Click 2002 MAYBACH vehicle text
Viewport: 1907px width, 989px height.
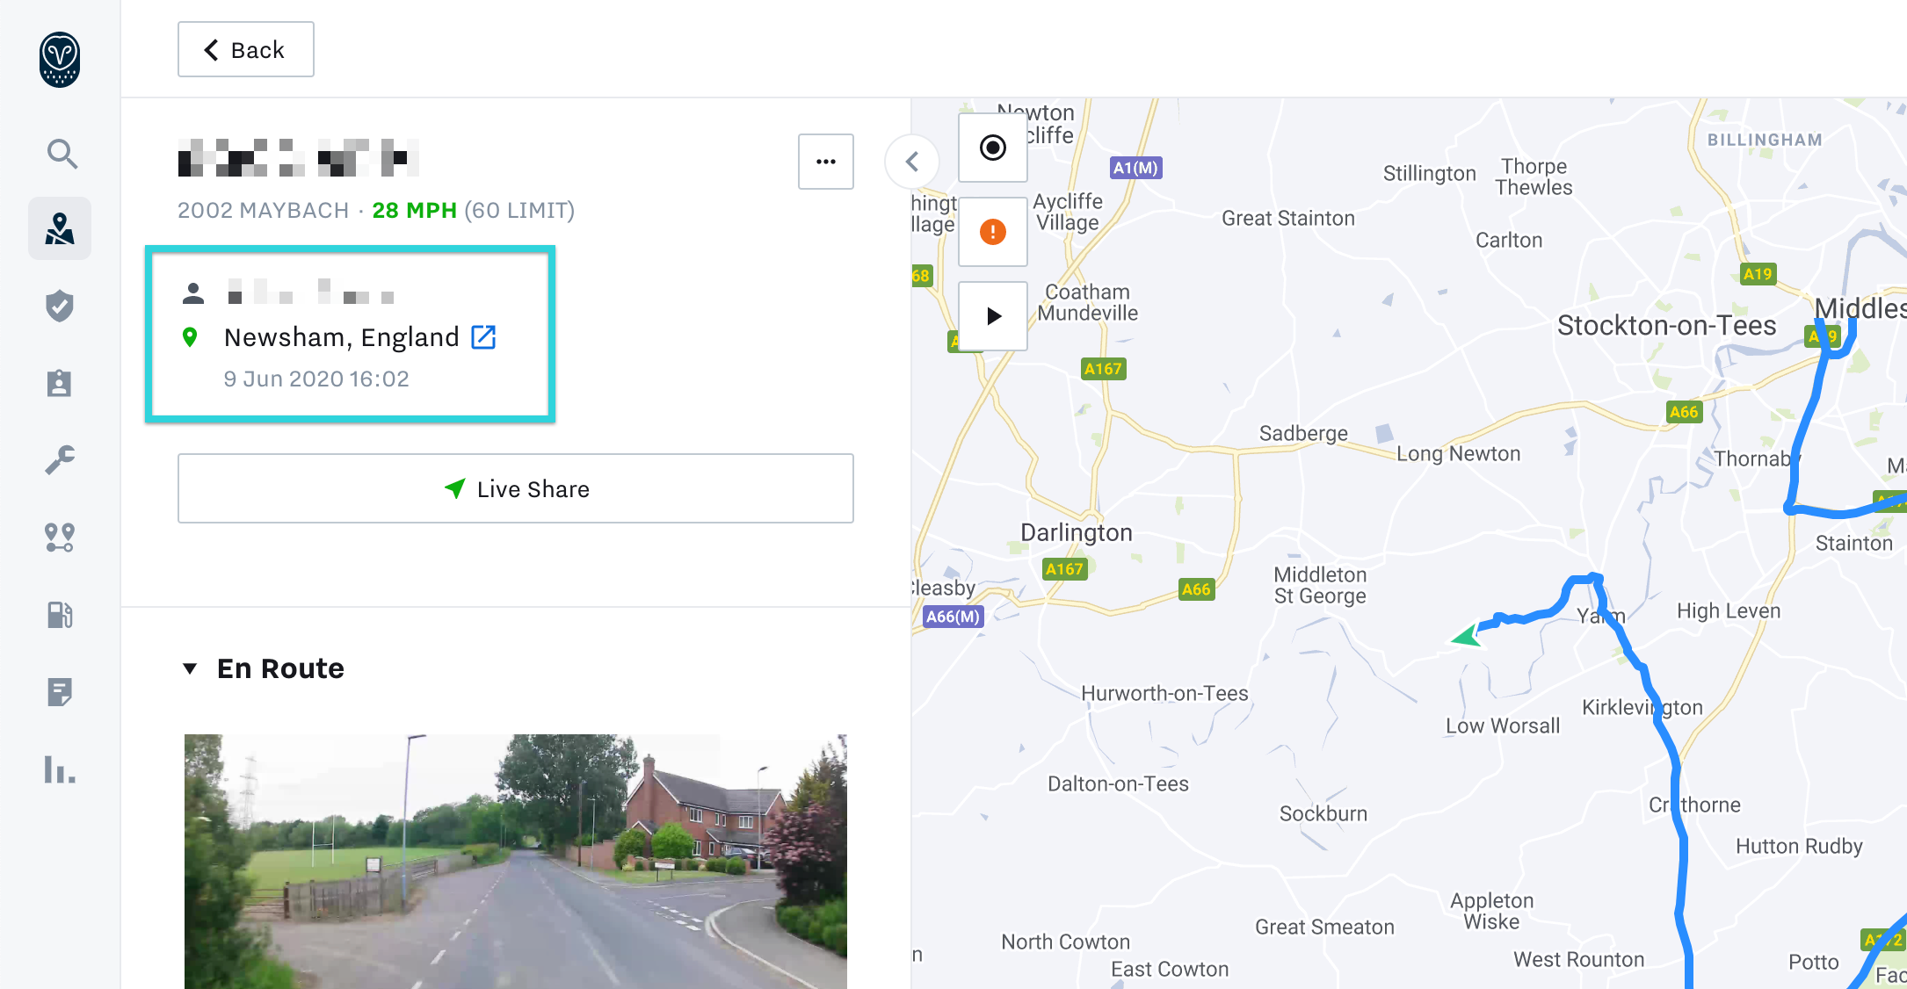pos(264,211)
